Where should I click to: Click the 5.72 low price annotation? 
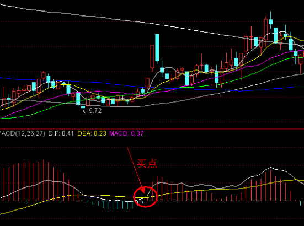pos(95,111)
